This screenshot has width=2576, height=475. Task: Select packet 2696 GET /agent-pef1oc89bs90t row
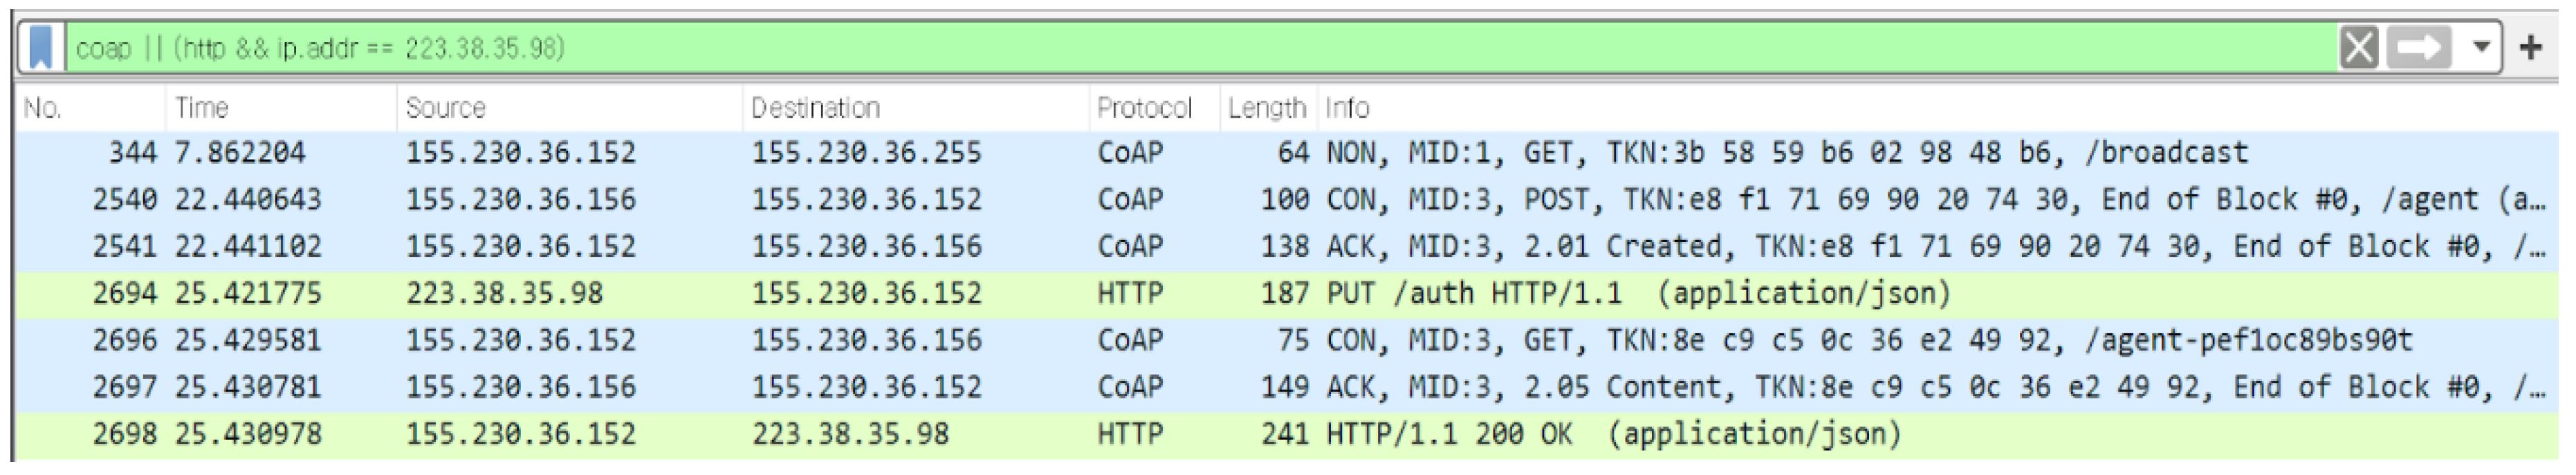pos(1200,341)
